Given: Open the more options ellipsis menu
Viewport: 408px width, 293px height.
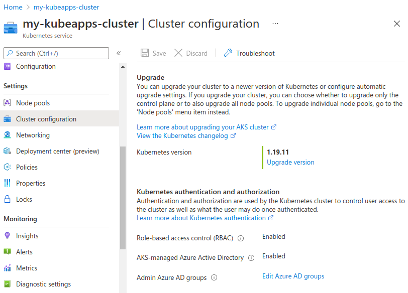Looking at the screenshot, I should coord(275,24).
